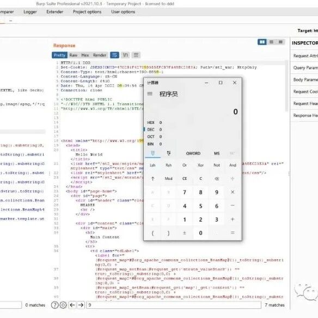The width and height of the screenshot is (318, 318).
Task: Click calculator C clear button
Action: tap(200, 179)
